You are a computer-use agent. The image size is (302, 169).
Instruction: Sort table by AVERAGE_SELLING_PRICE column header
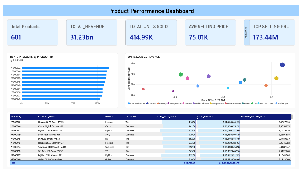253,116
